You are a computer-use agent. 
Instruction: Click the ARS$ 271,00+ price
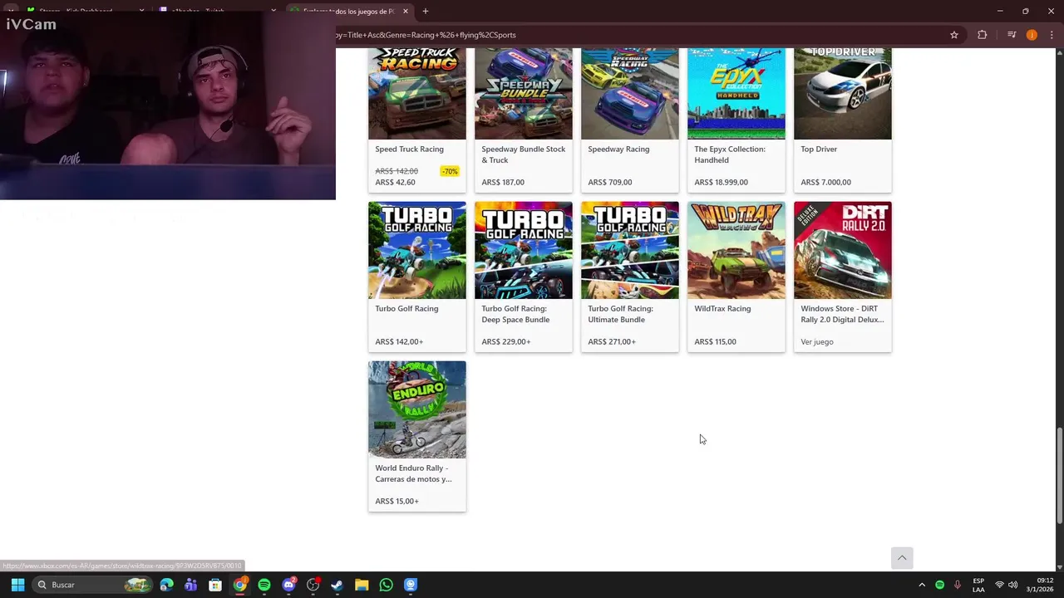pyautogui.click(x=612, y=342)
